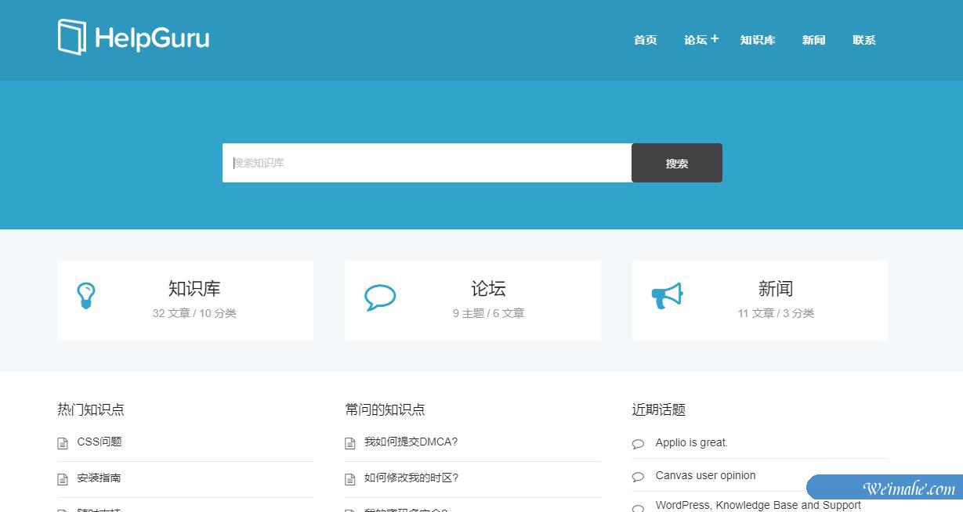Go to 新闻 in top navigation

tap(813, 40)
